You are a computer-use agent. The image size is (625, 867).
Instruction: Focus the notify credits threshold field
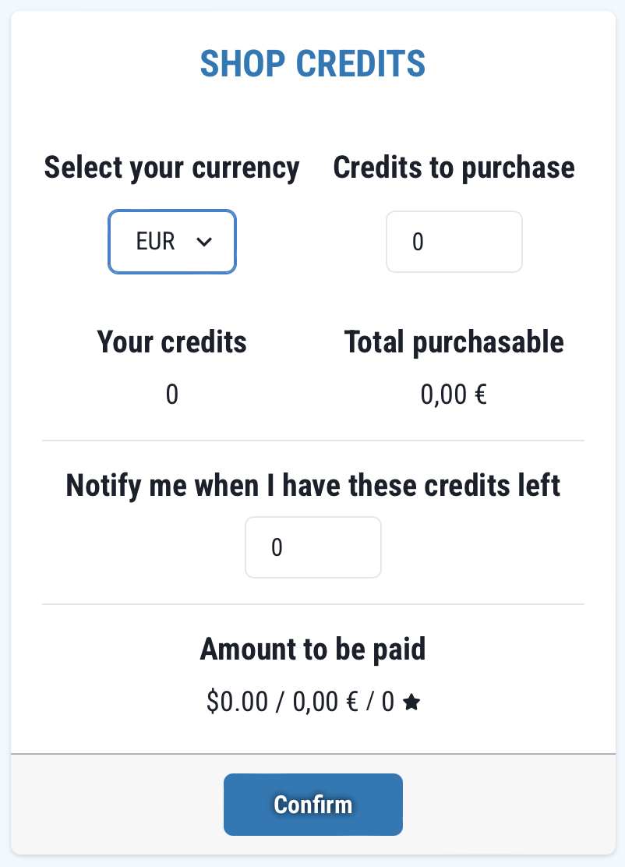[x=312, y=547]
